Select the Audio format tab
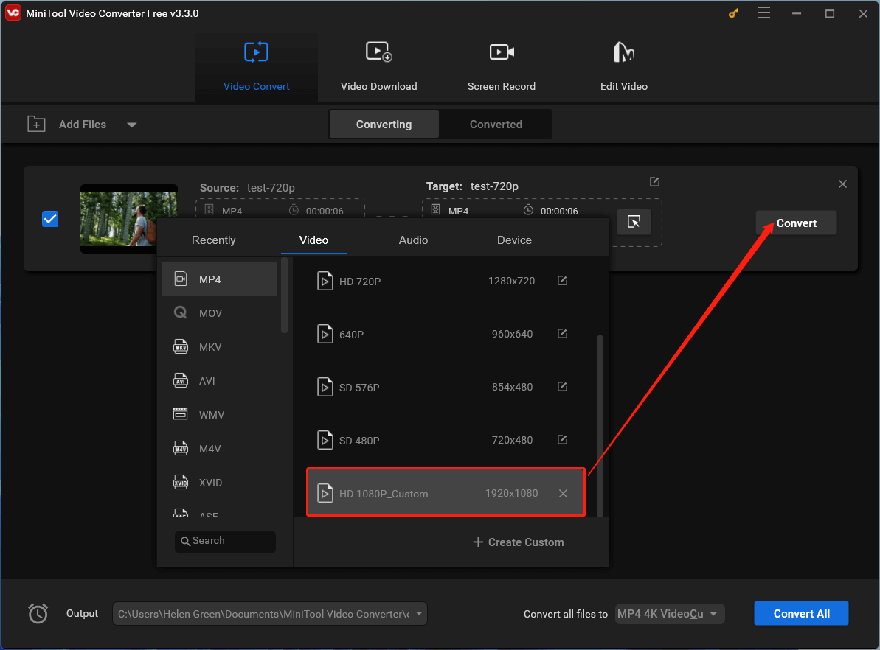Image resolution: width=880 pixels, height=650 pixels. pos(413,240)
